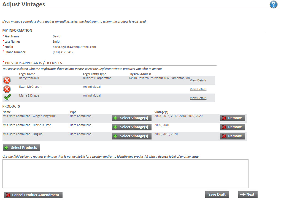Select Vintage(s) for Kyla Hard Kombucha Original
Image resolution: width=281 pixels, height=200 pixels.
[x=132, y=136]
